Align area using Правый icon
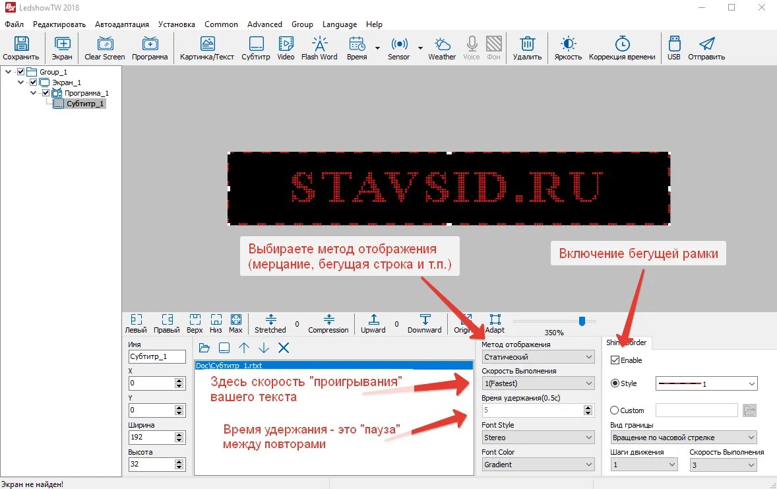 tap(167, 319)
